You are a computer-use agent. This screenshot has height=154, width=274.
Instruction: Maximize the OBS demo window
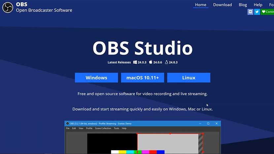tap(208, 123)
